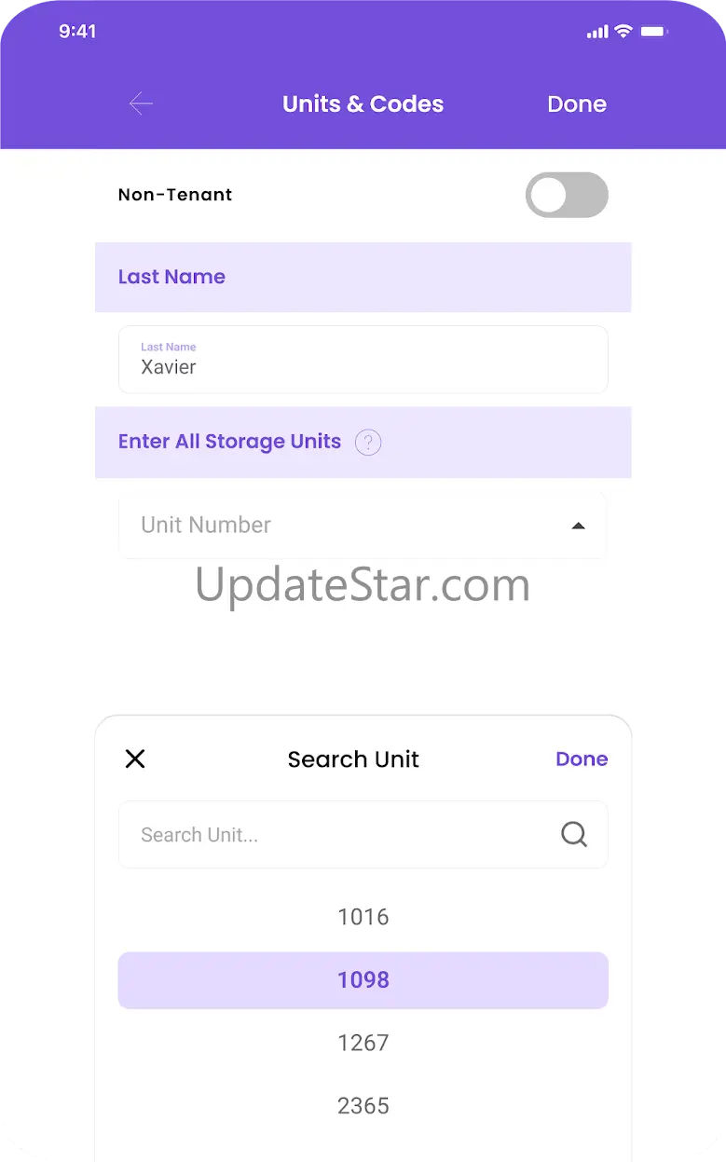
Task: Tap the back arrow icon
Action: 141,103
